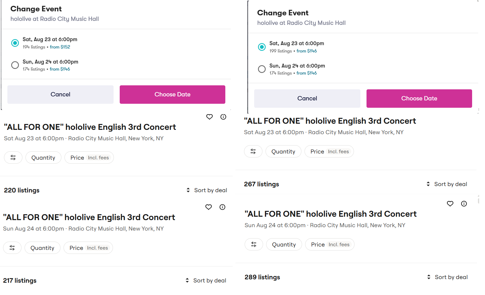Viewport: 485px width, 295px height.
Task: Click info icon on the 217 listings concert
Action: coord(222,207)
